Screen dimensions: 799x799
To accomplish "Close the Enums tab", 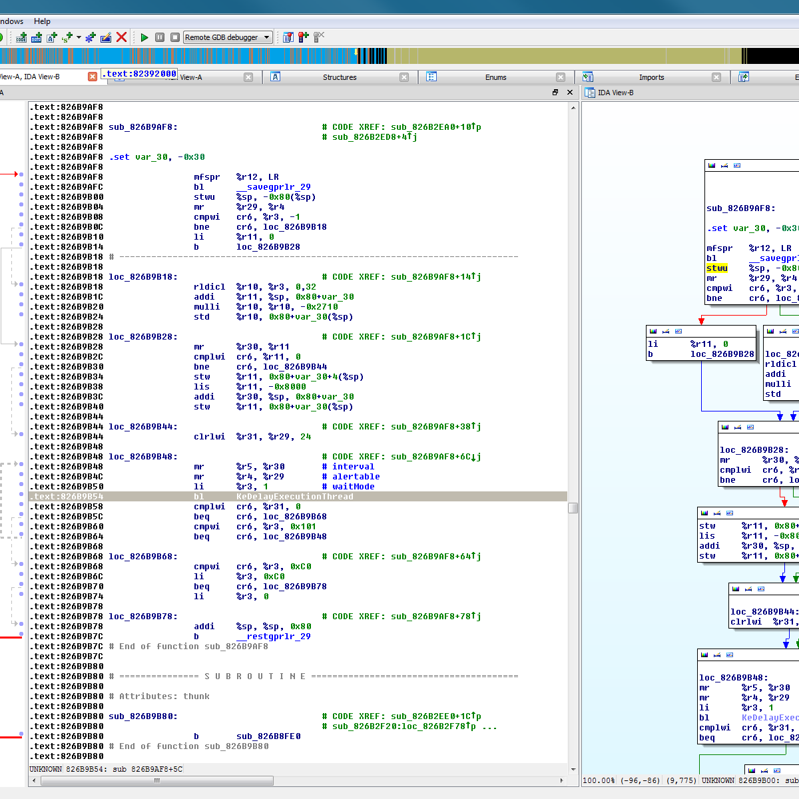I will (x=561, y=77).
